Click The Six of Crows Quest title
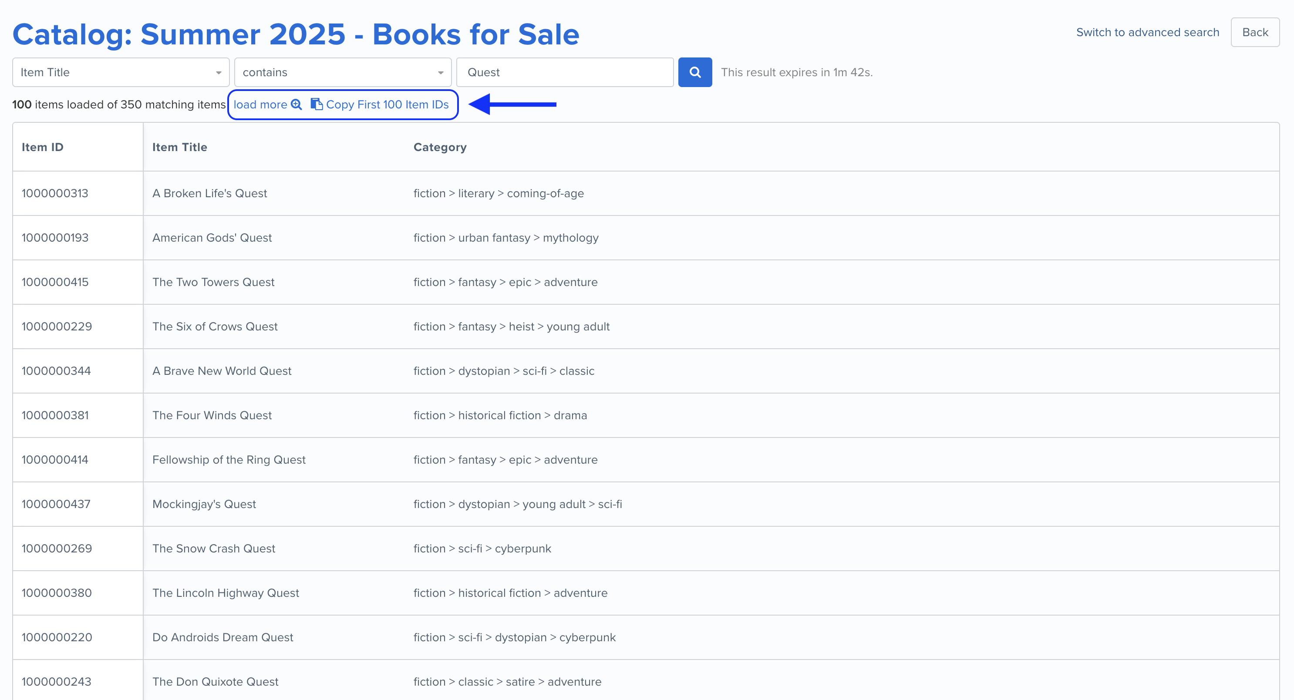Screen dimensions: 1294x700 click(215, 326)
